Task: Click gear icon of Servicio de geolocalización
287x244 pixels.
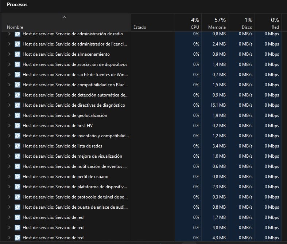Action: click(18, 115)
